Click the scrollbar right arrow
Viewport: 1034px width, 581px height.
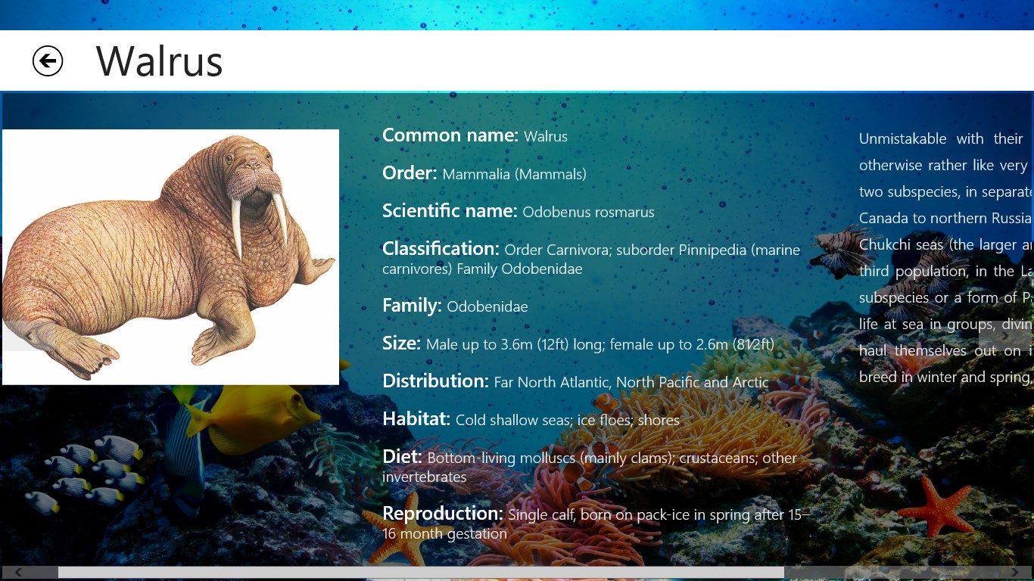(1015, 573)
